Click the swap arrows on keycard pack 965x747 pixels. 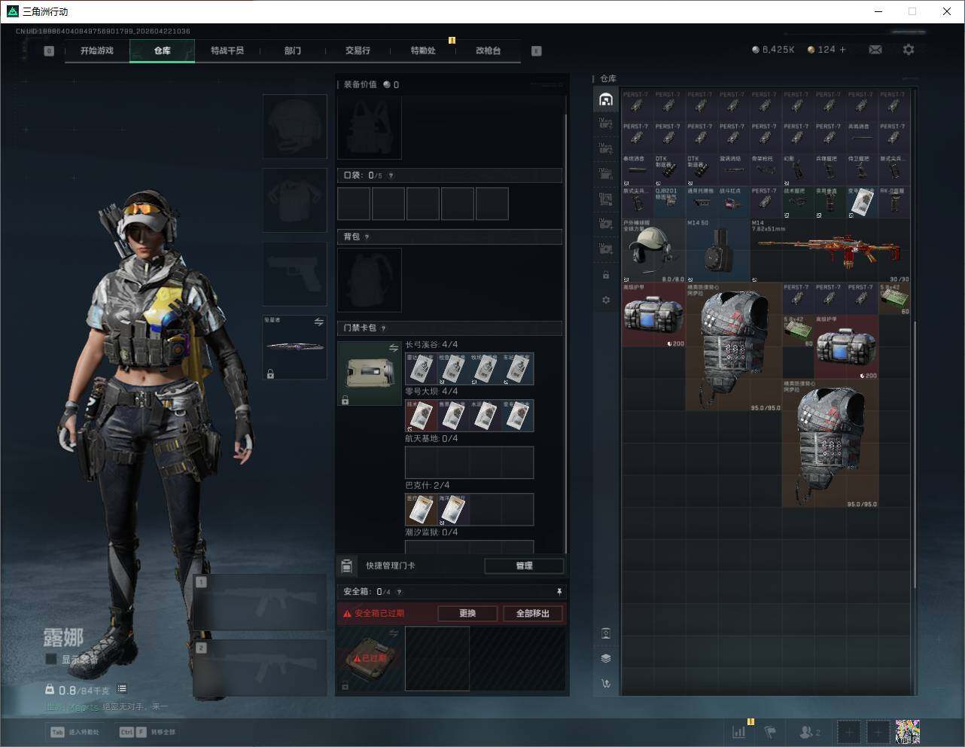(394, 348)
